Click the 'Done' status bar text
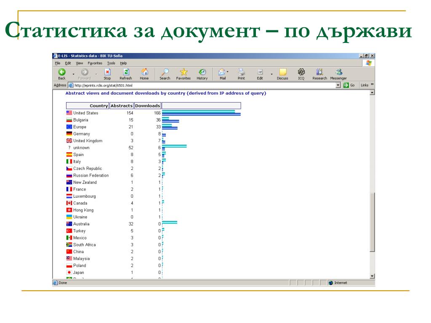Viewport: 431px width, 323px height. (63, 283)
